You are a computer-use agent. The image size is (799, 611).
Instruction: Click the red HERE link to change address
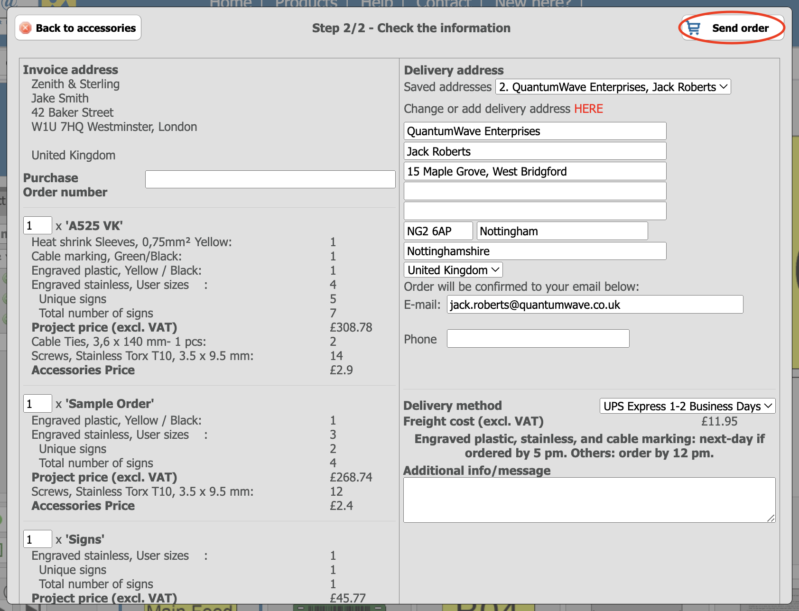pos(588,109)
